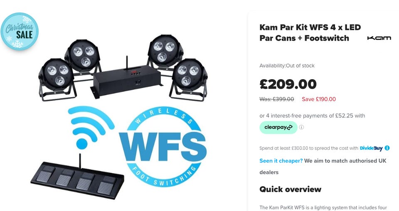Viewport: 399px width, 211px height.
Task: Click the back-left LED par can
Action: point(83,57)
